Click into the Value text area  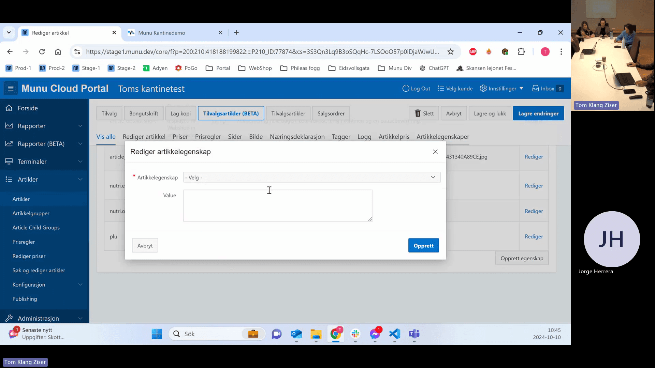coord(278,206)
